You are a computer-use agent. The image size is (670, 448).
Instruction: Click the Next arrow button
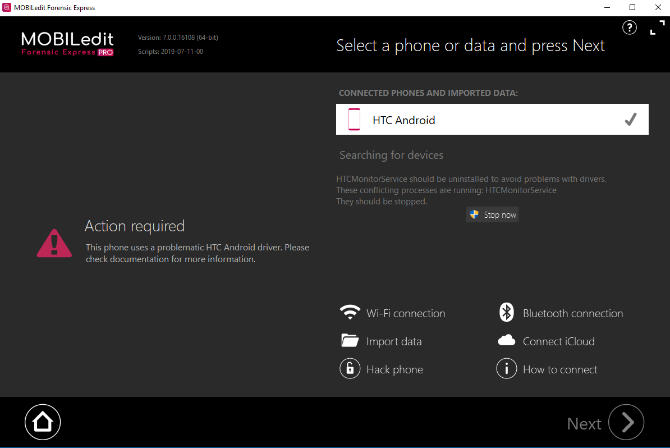pyautogui.click(x=626, y=422)
